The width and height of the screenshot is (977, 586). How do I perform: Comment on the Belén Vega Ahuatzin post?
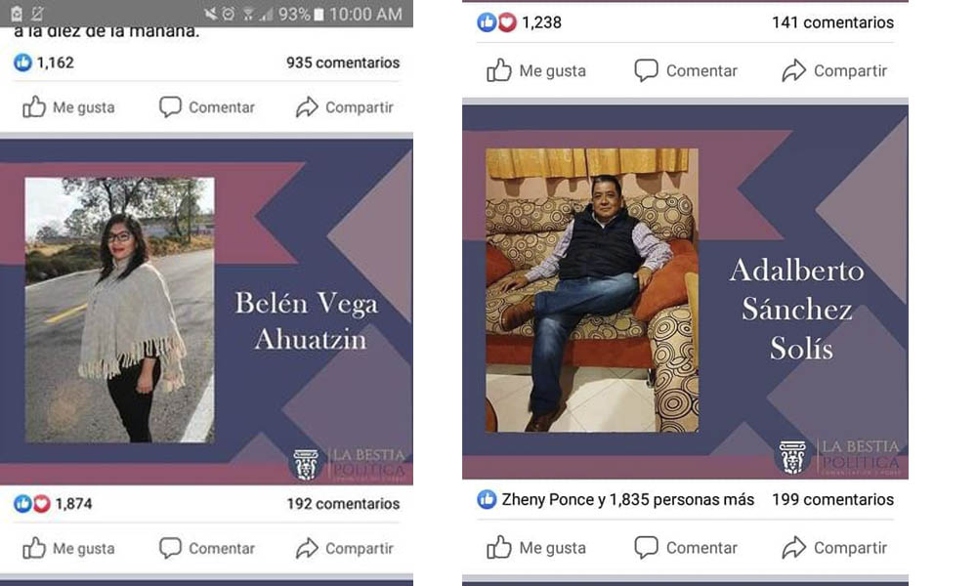207,548
